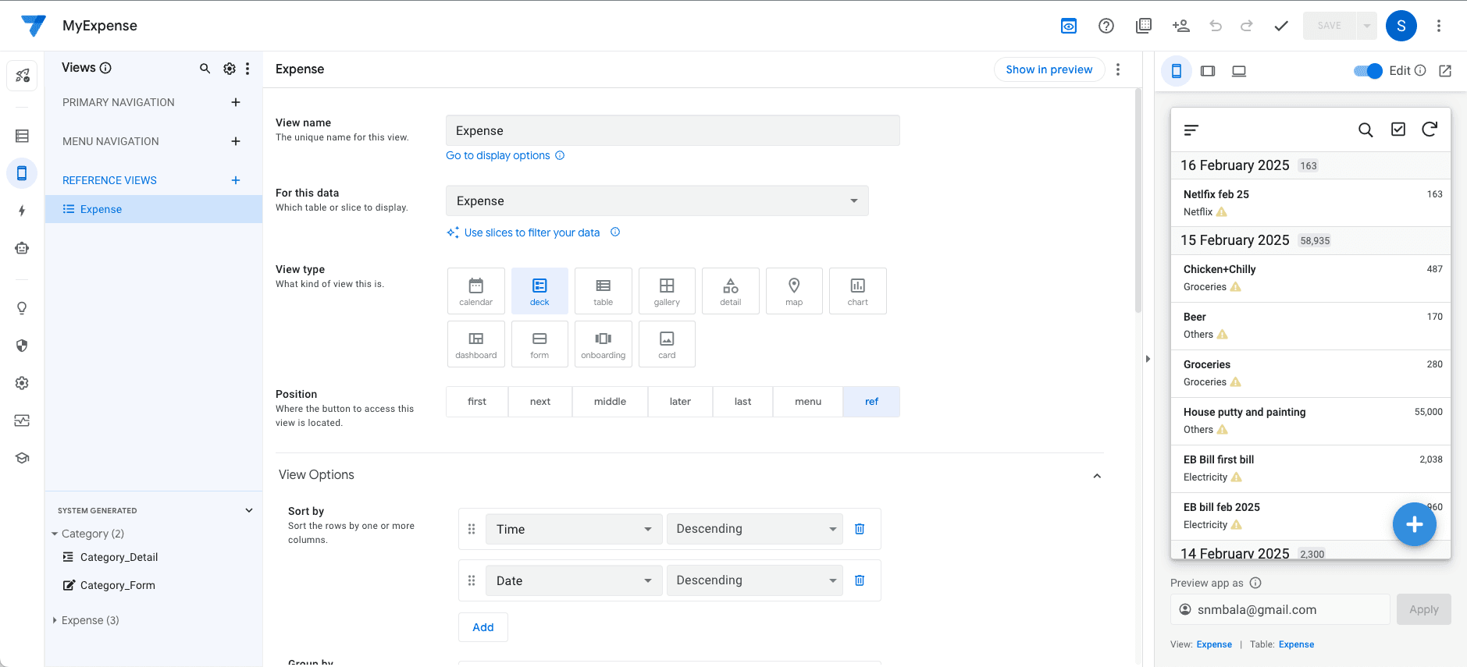The image size is (1467, 667).
Task: Open Category_Detail view
Action: [x=119, y=557]
